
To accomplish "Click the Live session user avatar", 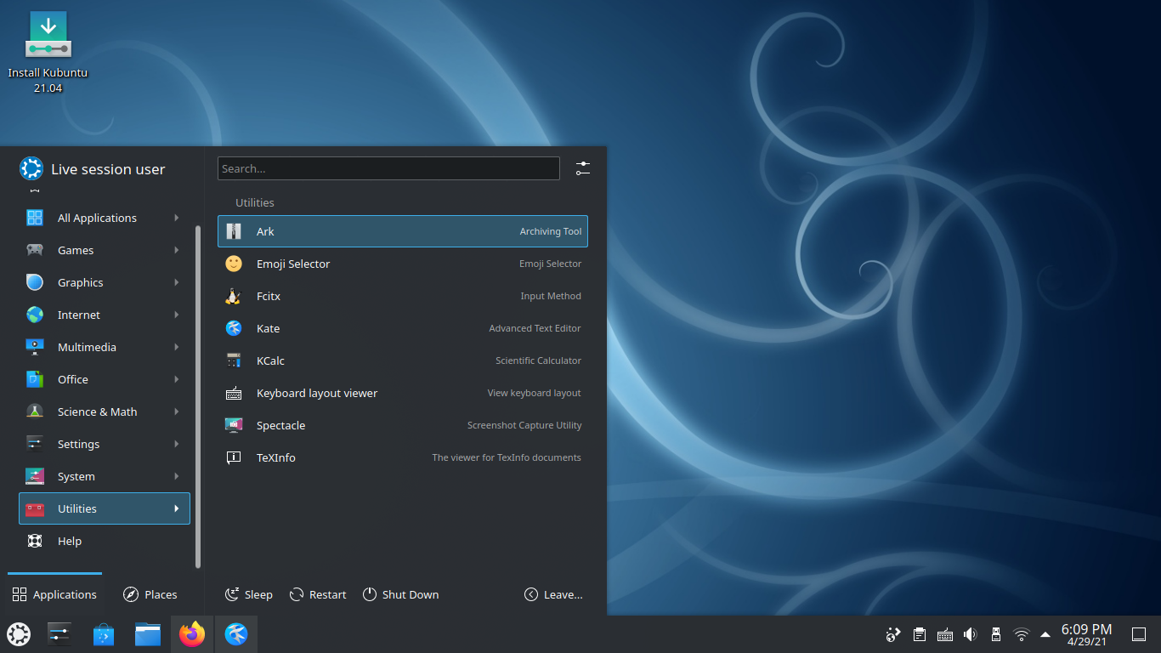I will click(31, 168).
